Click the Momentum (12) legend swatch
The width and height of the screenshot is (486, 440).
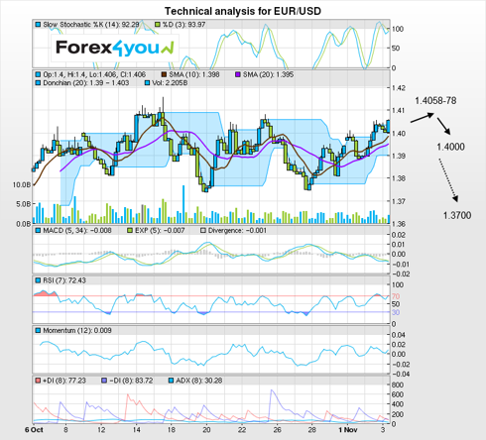point(38,330)
